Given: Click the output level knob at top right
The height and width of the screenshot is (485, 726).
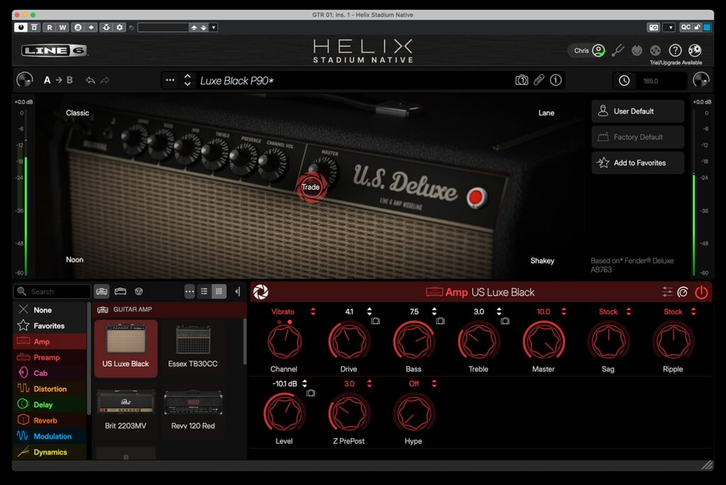Looking at the screenshot, I should pyautogui.click(x=701, y=80).
